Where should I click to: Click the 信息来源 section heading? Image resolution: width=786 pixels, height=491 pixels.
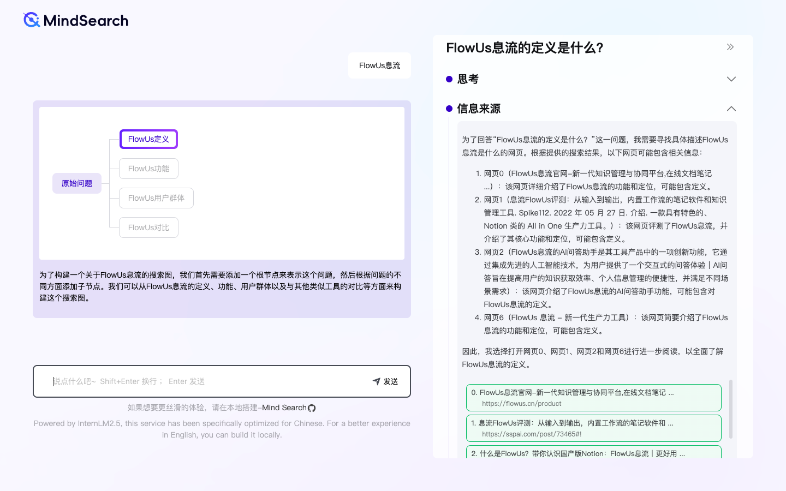(479, 109)
